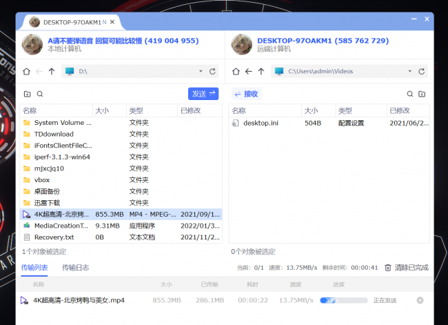Switch to 传输日志 tab
The width and height of the screenshot is (448, 325).
tap(75, 268)
